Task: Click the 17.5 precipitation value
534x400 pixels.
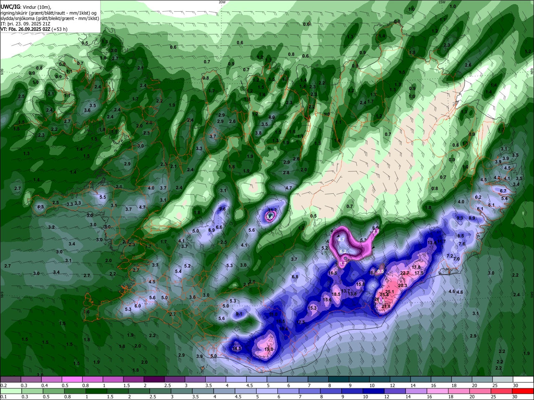Action: (419, 273)
